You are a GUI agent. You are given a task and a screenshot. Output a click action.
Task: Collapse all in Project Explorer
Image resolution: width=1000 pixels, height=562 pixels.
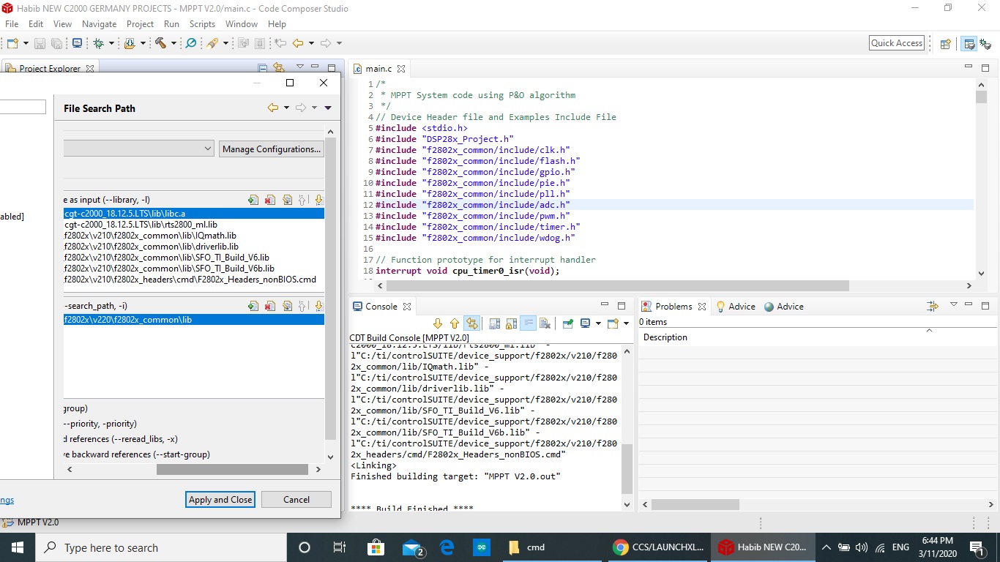click(262, 68)
